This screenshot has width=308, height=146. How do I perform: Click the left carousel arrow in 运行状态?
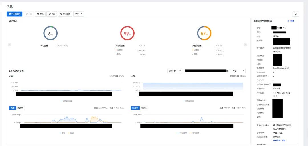tap(9, 44)
